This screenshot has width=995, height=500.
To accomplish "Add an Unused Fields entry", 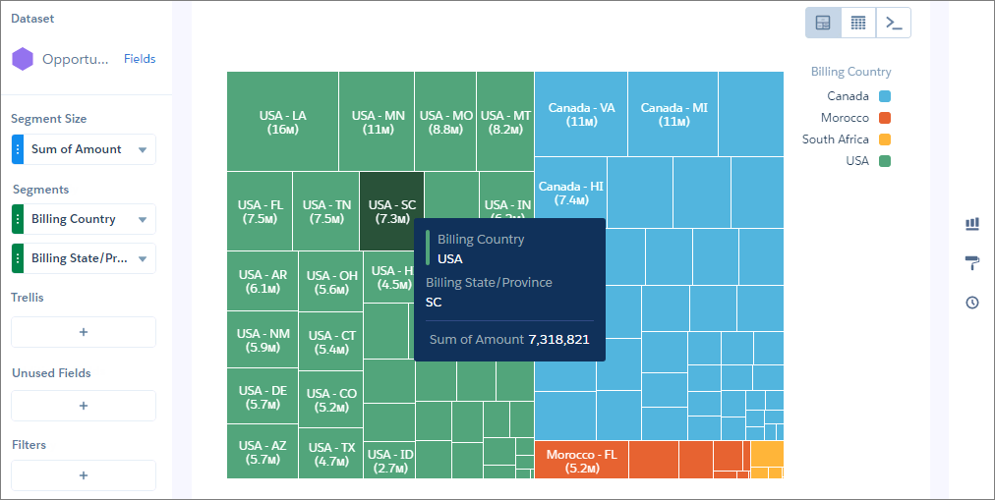I will point(84,406).
